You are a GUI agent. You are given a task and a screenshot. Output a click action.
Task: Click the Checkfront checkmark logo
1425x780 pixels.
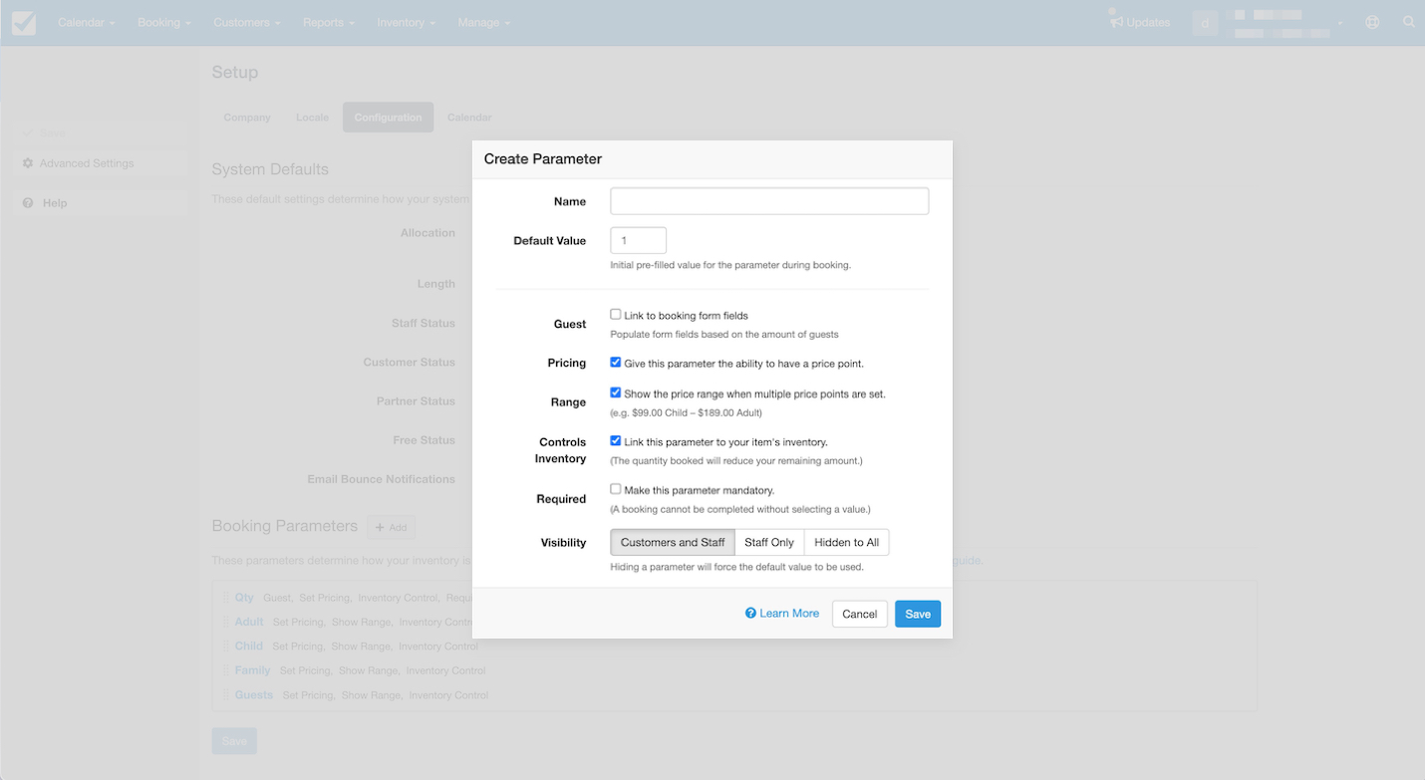coord(24,22)
